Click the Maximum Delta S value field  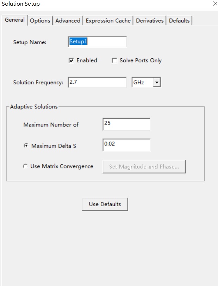point(126,145)
